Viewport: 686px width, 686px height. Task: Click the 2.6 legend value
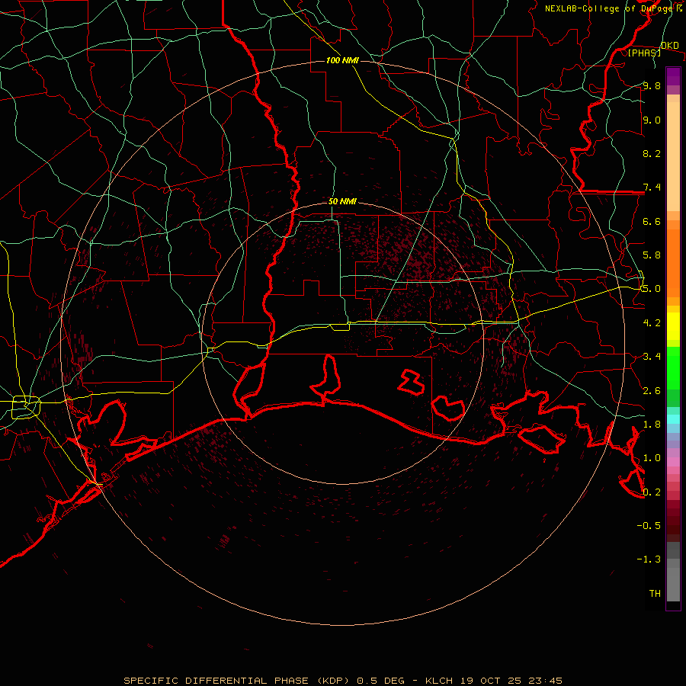(652, 391)
